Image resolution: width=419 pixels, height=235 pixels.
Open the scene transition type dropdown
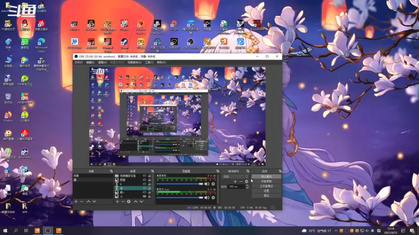point(236,177)
